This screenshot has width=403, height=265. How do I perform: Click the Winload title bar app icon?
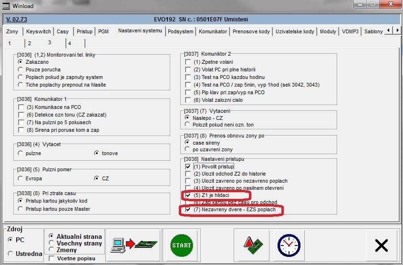tap(7, 4)
